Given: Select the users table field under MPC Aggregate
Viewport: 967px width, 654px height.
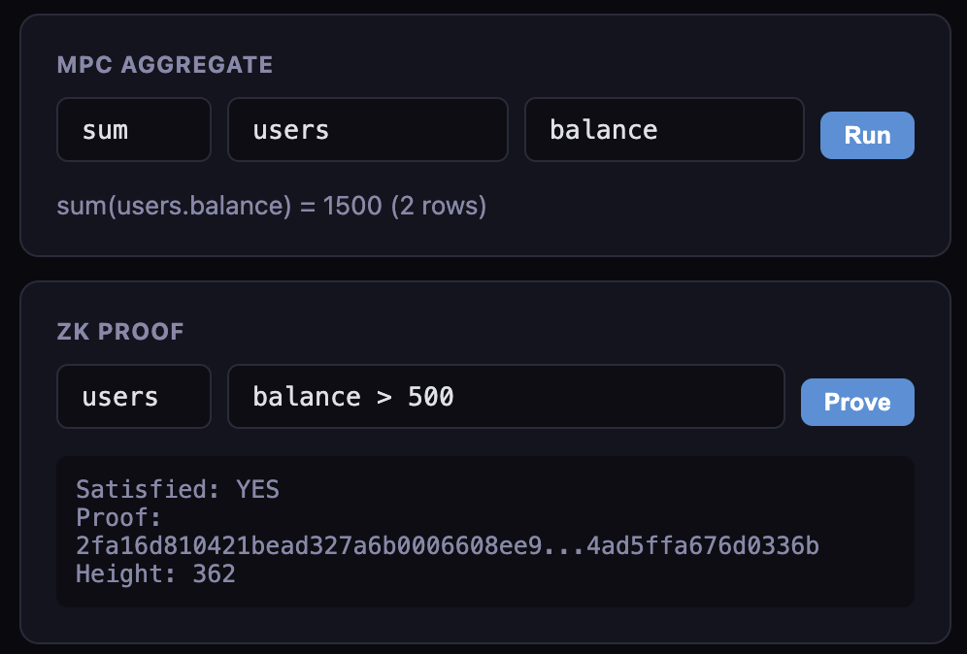Looking at the screenshot, I should click(x=367, y=129).
